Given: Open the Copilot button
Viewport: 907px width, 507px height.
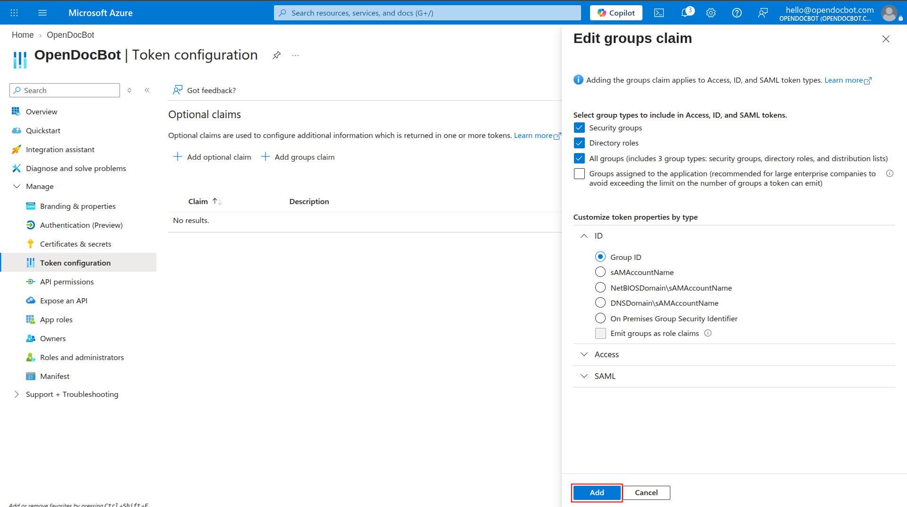Looking at the screenshot, I should pyautogui.click(x=616, y=13).
